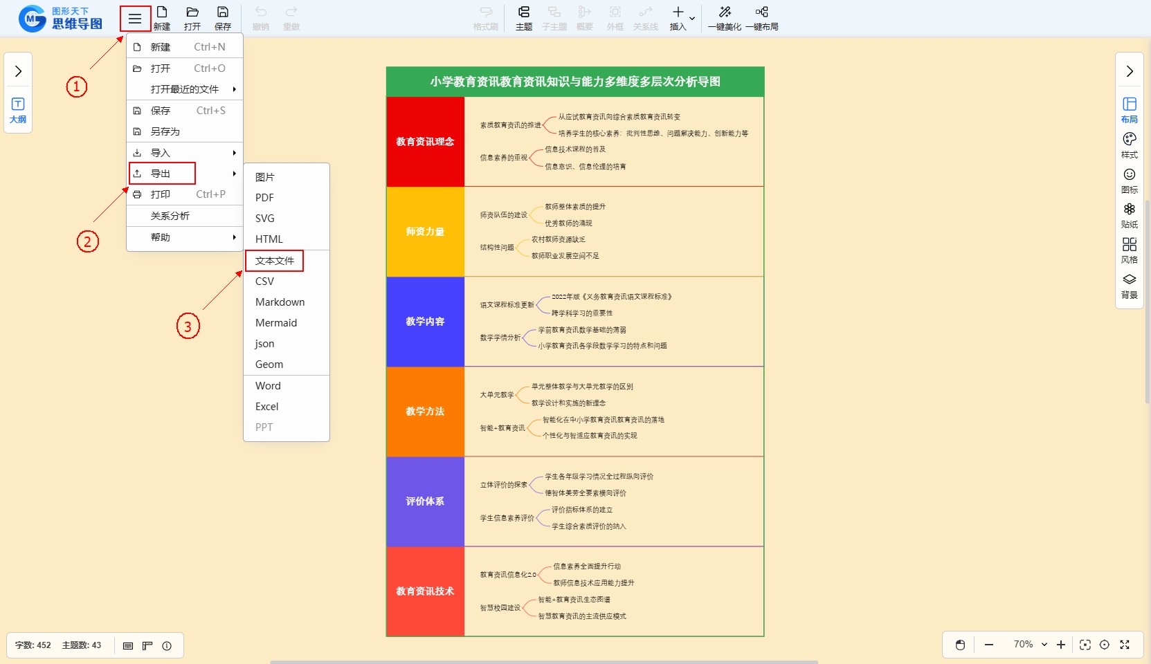This screenshot has width=1151, height=664.
Task: Click the 一键布局 auto-layout icon
Action: pyautogui.click(x=761, y=12)
